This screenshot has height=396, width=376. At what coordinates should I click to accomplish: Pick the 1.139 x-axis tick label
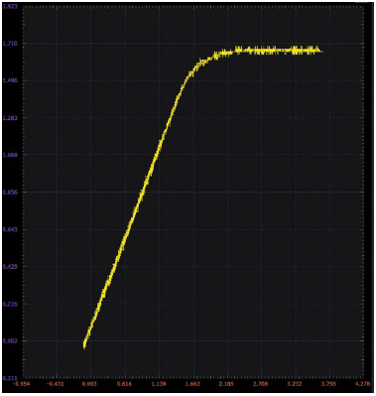pos(159,384)
